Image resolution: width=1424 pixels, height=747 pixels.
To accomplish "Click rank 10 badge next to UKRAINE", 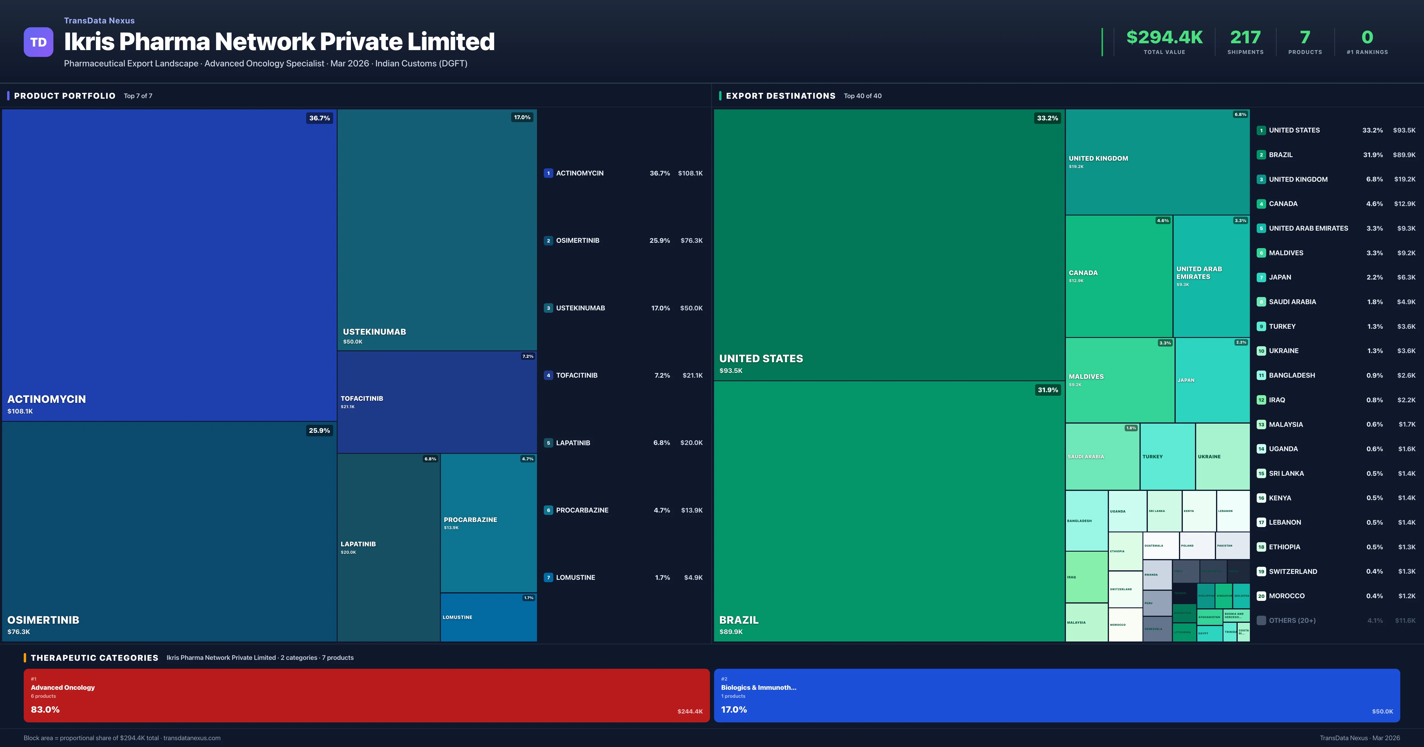I will [1261, 351].
